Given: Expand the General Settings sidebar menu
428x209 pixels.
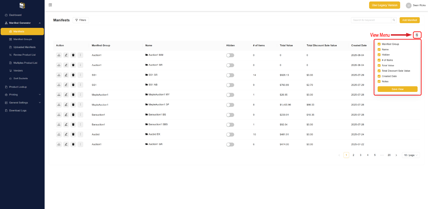Looking at the screenshot, I should pyautogui.click(x=22, y=103).
